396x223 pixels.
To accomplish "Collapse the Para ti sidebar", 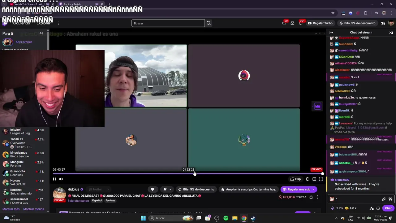I will click(x=41, y=33).
